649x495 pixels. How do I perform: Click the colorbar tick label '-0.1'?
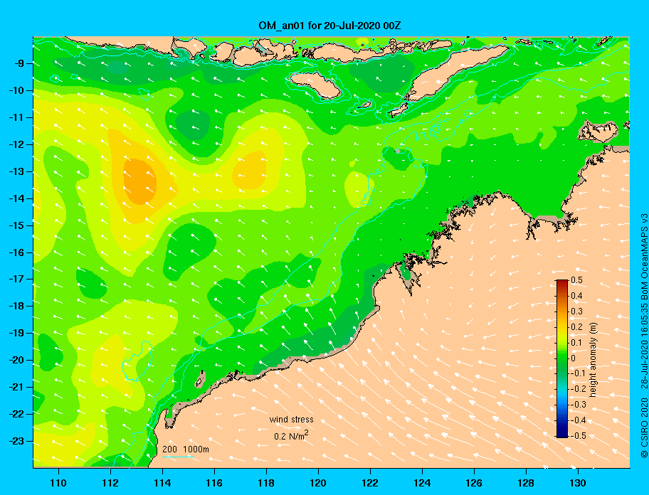pos(578,373)
